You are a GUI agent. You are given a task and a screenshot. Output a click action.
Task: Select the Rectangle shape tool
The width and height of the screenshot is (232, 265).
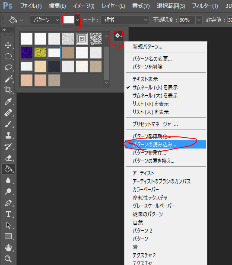(8, 236)
